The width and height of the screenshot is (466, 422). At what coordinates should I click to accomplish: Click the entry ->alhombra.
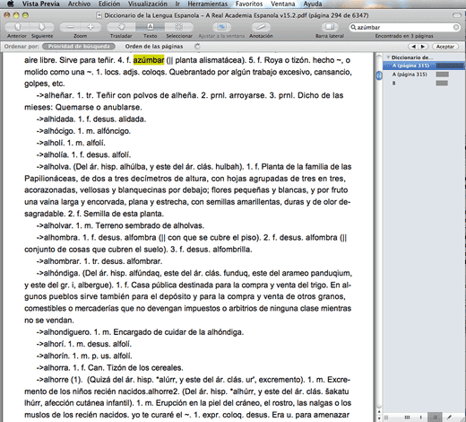pyautogui.click(x=58, y=238)
